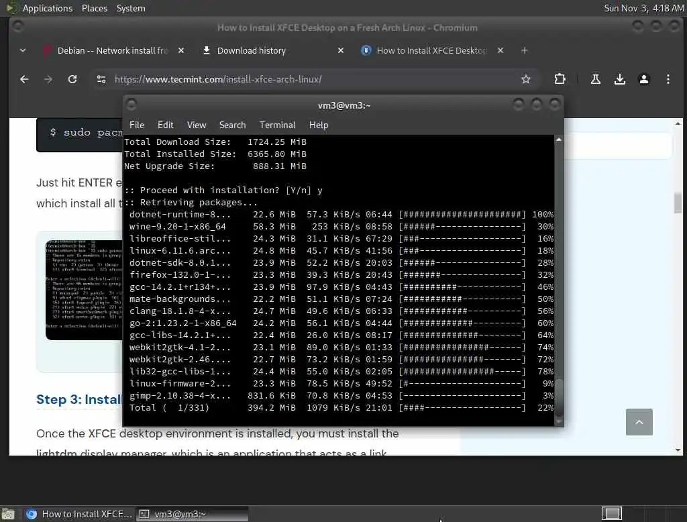Click the sudo pacman code block on page
The width and height of the screenshot is (687, 522).
tap(80, 135)
